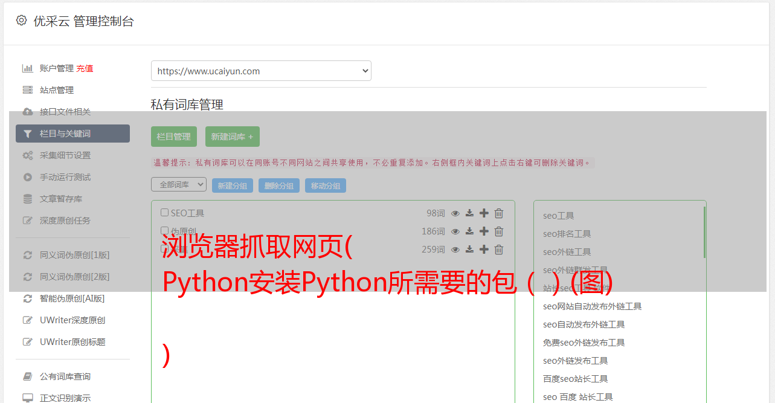
Task: Click the eye icon in the 259词 row
Action: (455, 250)
